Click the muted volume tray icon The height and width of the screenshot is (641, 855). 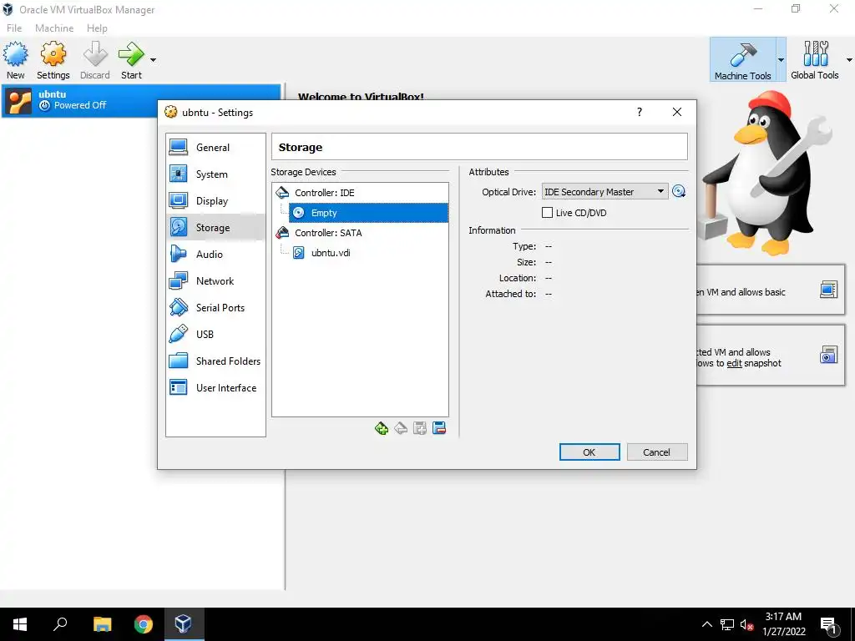pyautogui.click(x=746, y=624)
